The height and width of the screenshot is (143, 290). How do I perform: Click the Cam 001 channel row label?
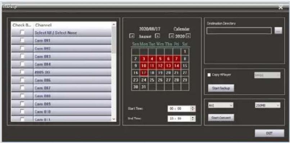coord(42,40)
